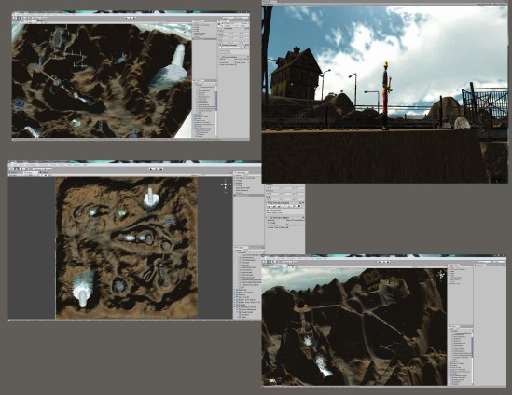Switch to Inspector tab in mountain bridge window

coord(480,265)
